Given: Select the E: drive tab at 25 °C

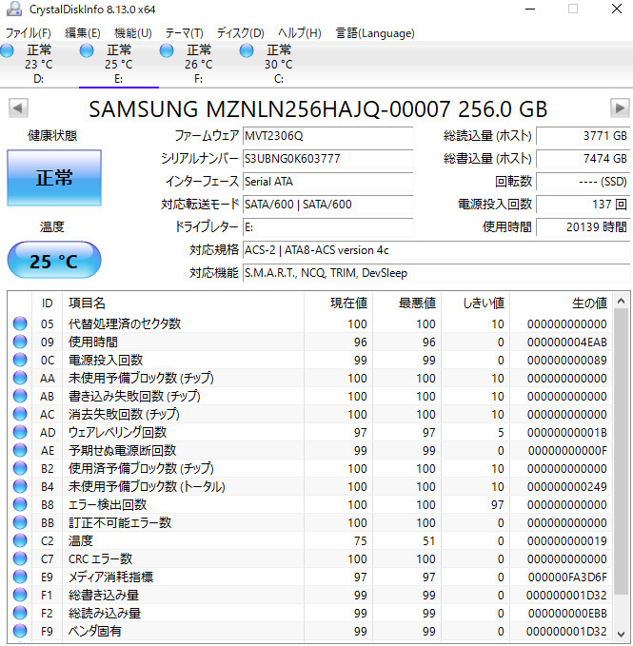Looking at the screenshot, I should [x=119, y=65].
